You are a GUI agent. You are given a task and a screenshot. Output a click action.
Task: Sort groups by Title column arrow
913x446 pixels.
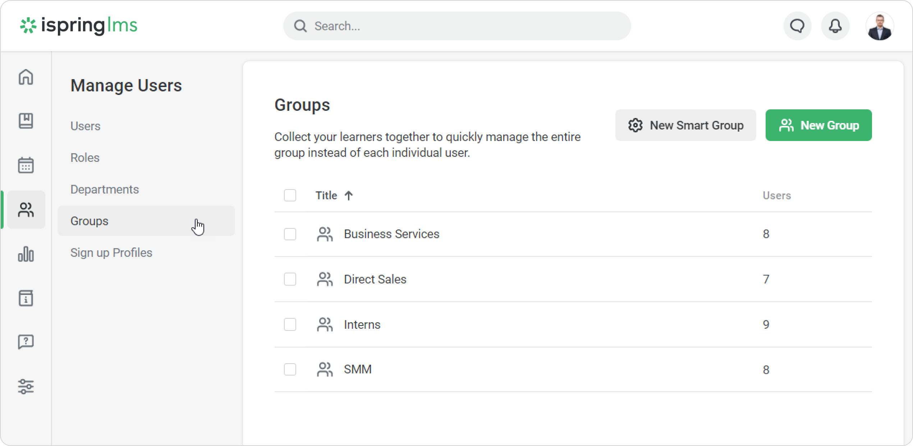(x=348, y=195)
